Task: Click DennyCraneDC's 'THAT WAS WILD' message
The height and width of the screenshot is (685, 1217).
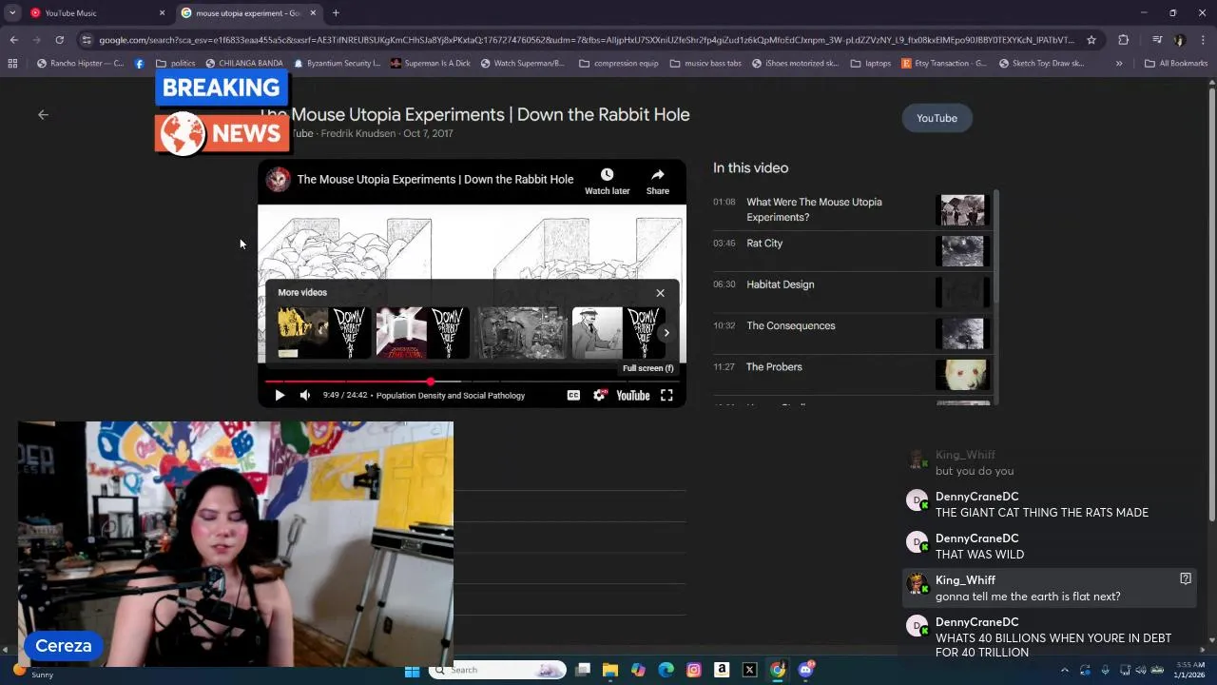Action: [x=979, y=555]
